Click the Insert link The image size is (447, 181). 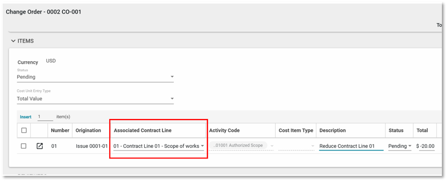point(26,116)
